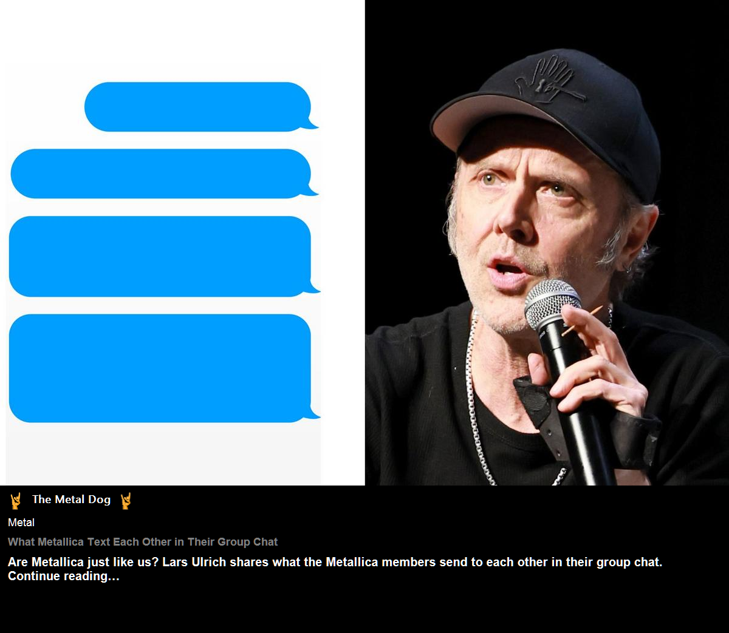Viewport: 729px width, 633px height.
Task: Click the shortest blue message bubble
Action: [201, 107]
